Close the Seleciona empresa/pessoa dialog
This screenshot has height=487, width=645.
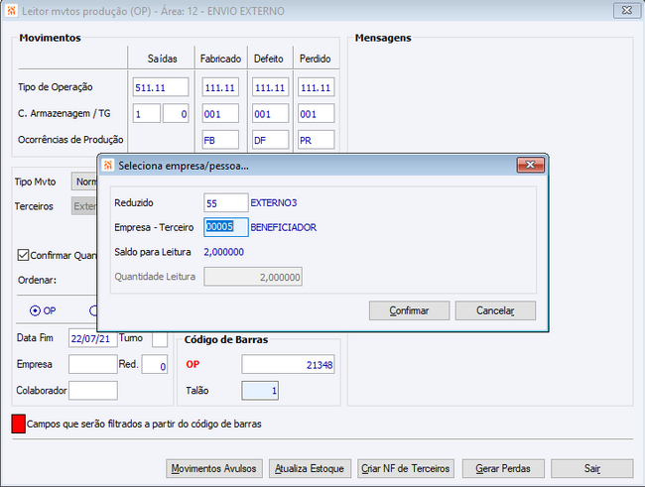pos(530,165)
